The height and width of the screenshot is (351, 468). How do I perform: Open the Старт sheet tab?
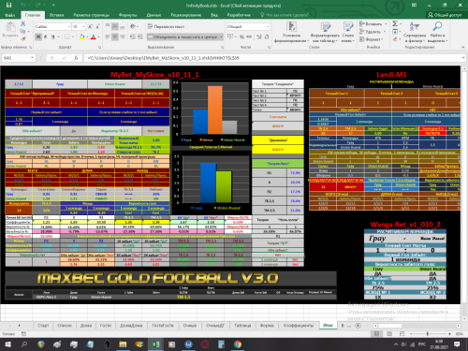(43, 325)
